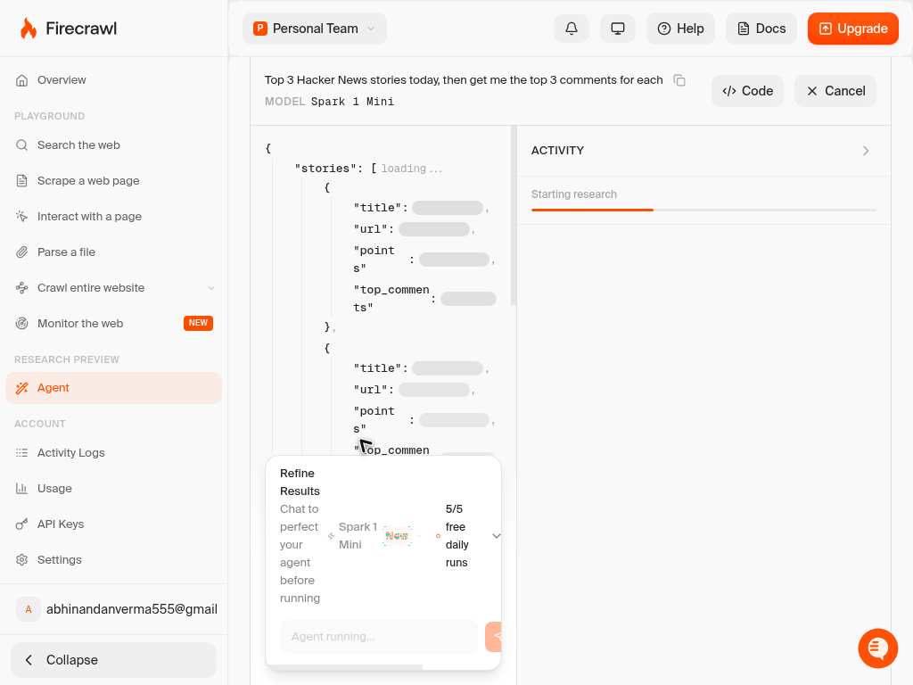Click the Parse a file paperclip icon

[21, 252]
